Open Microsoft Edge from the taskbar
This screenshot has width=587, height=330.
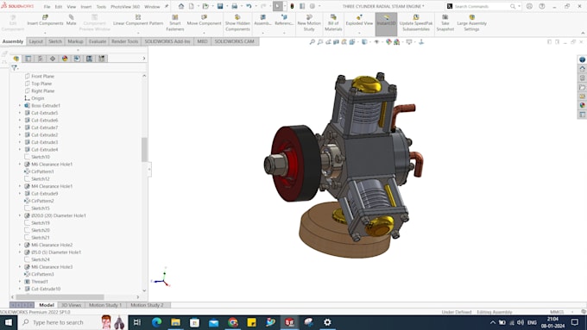(156, 322)
